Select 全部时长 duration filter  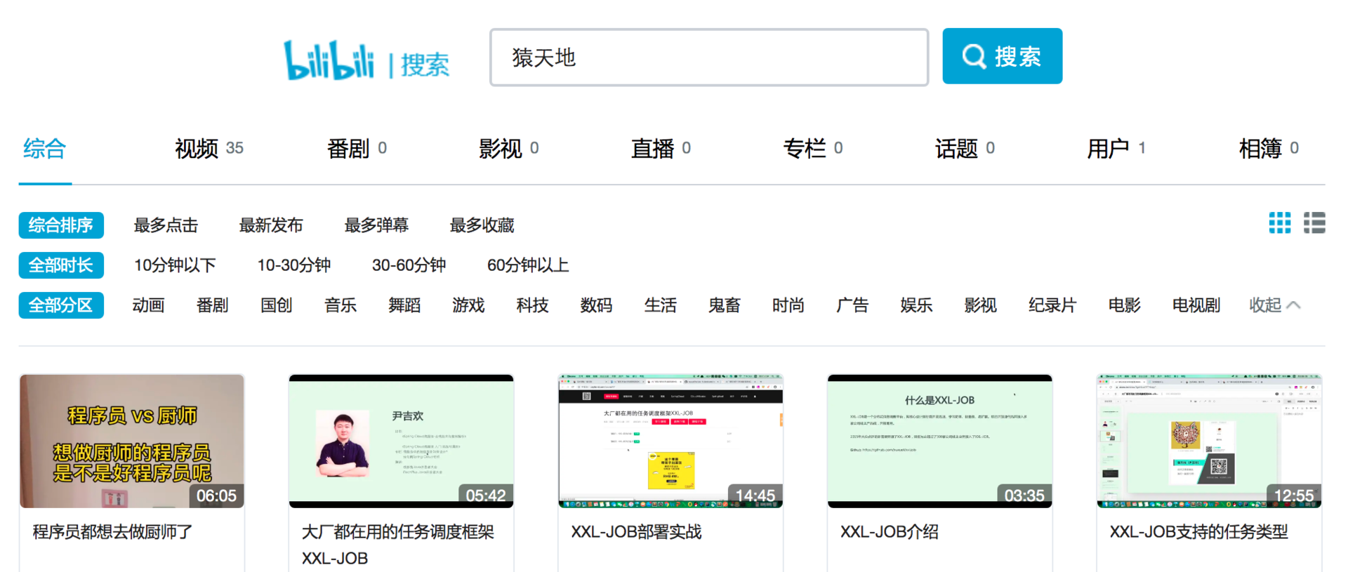coord(61,265)
